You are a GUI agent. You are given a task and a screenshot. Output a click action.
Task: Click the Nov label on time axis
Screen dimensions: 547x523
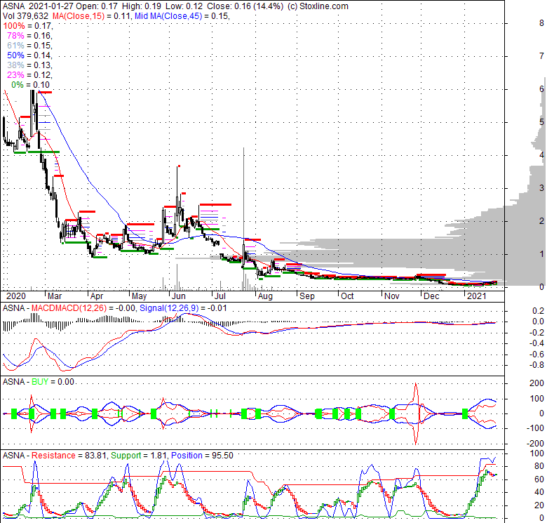[x=391, y=296]
